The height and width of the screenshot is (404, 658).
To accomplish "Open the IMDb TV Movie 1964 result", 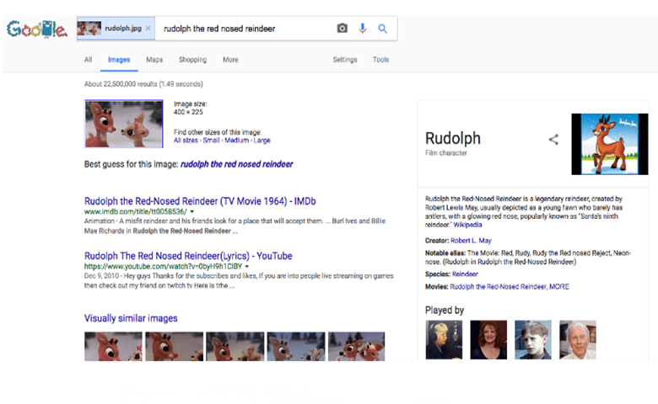I will [x=200, y=201].
